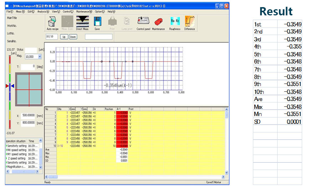Open the Meas. menu
Viewport: 310px width, 191px height.
pos(20,12)
